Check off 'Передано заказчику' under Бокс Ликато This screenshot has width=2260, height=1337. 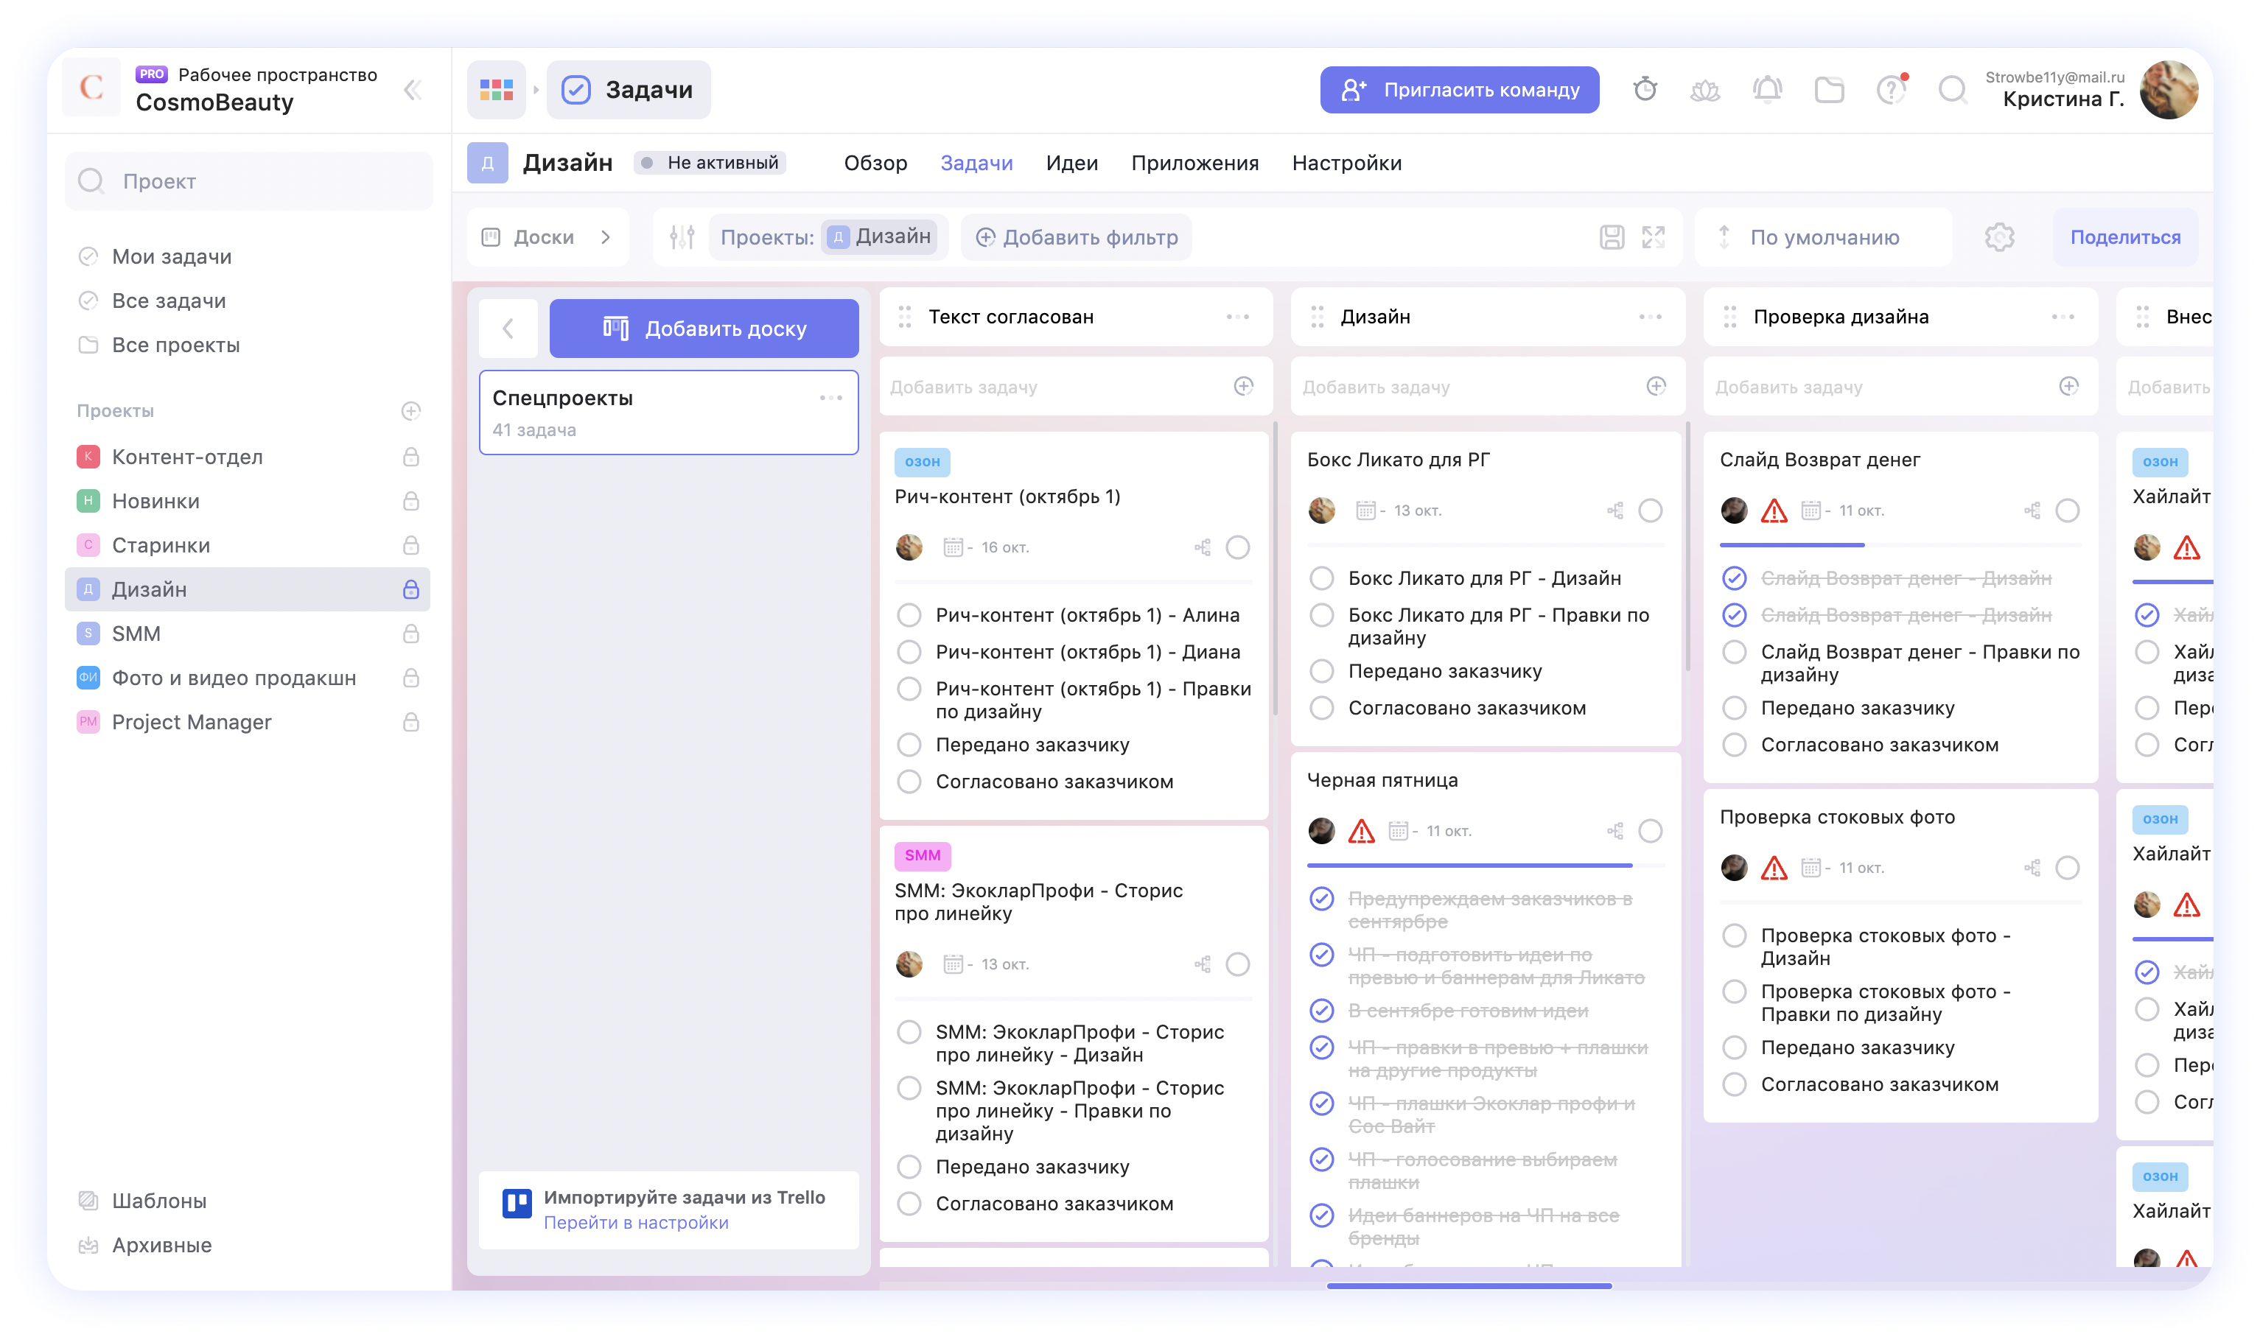[1322, 671]
